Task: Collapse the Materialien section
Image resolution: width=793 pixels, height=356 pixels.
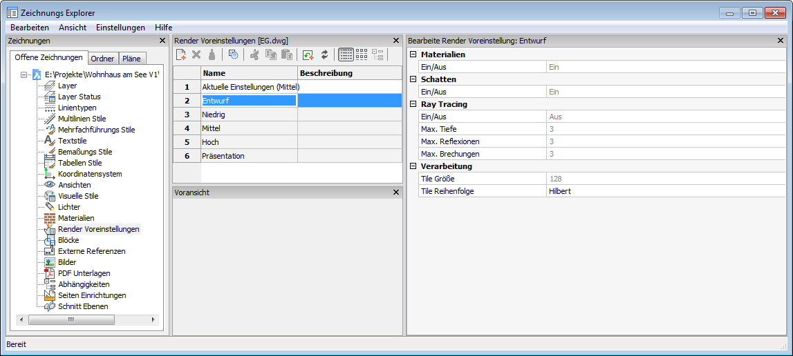Action: tap(413, 55)
